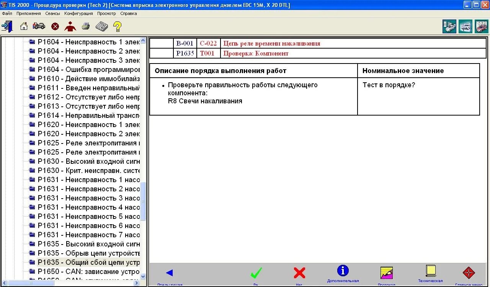Open Техническая book icon
Viewport: 490px width, 287px height.
point(431,271)
